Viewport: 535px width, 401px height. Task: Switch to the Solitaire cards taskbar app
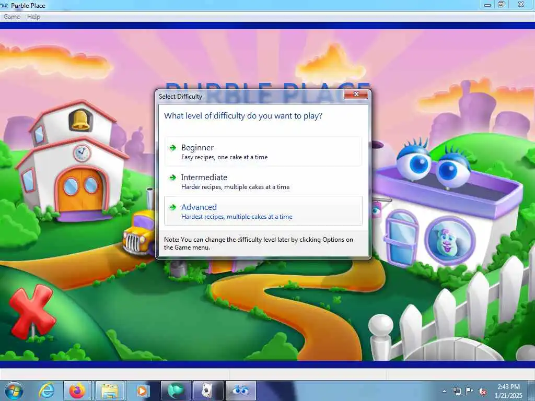point(208,391)
